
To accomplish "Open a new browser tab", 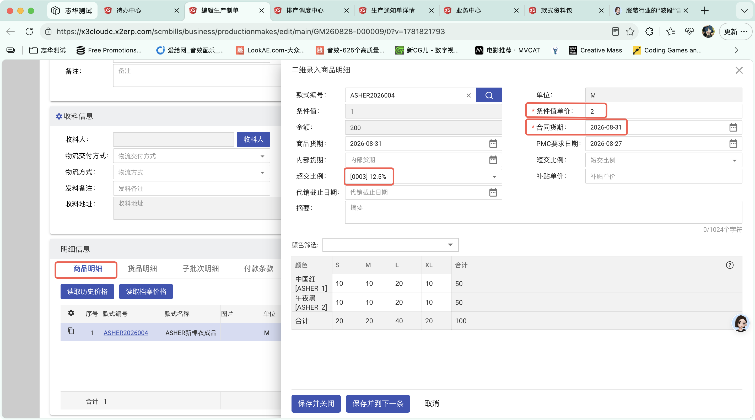I will click(705, 10).
